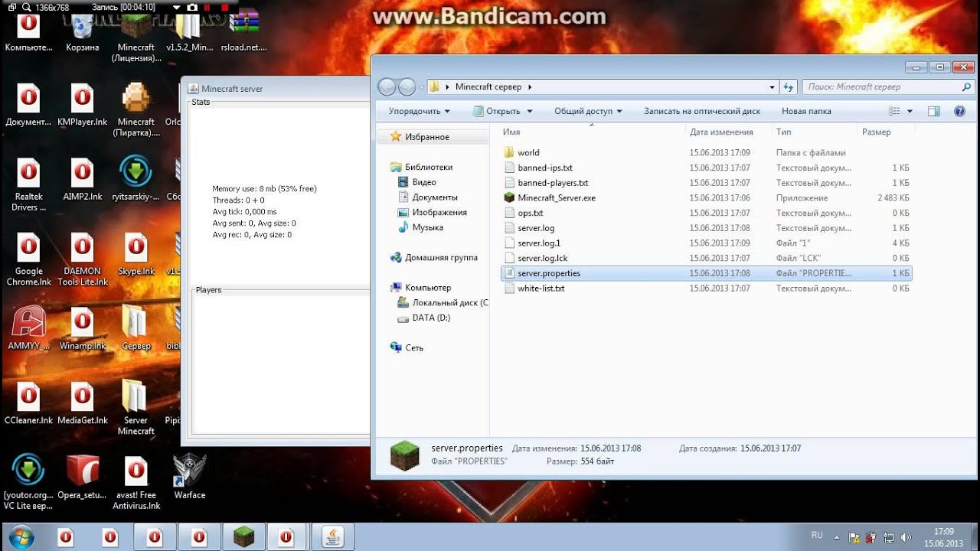This screenshot has height=551, width=980.
Task: Switch to Minecraft block taskbar button
Action: (243, 536)
